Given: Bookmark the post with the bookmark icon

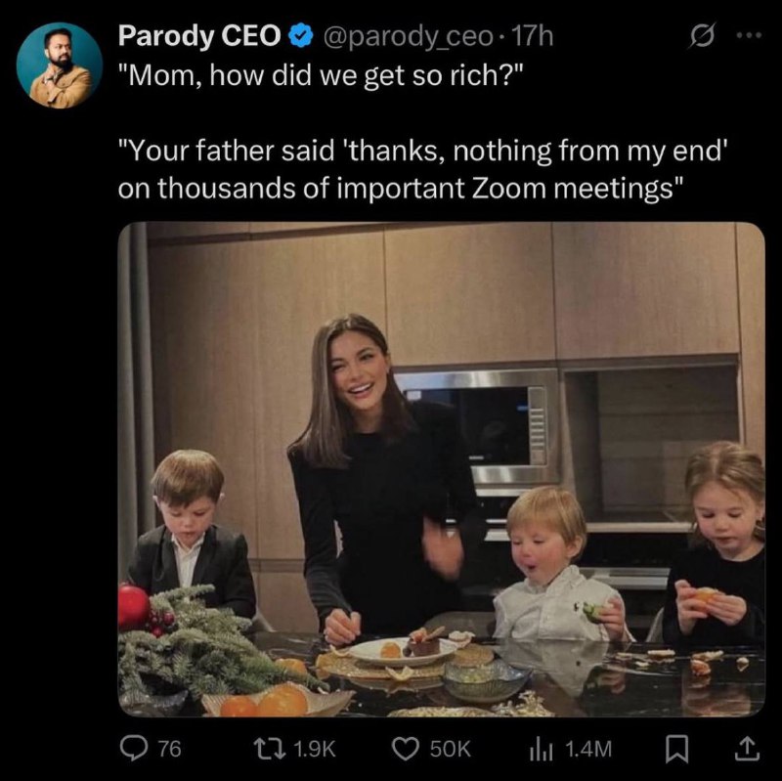Looking at the screenshot, I should [x=677, y=750].
